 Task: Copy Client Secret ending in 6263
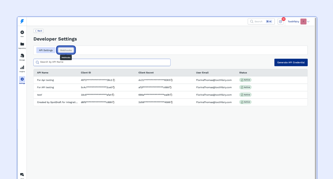click(x=172, y=80)
